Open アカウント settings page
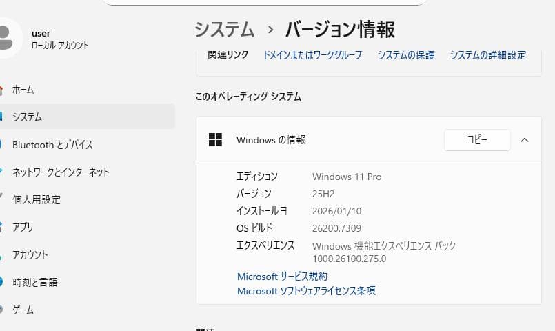555x331 pixels. [87, 254]
